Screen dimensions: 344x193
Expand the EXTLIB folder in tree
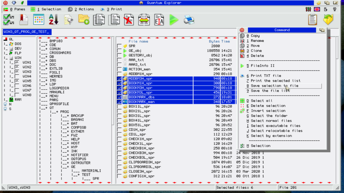coord(46,69)
